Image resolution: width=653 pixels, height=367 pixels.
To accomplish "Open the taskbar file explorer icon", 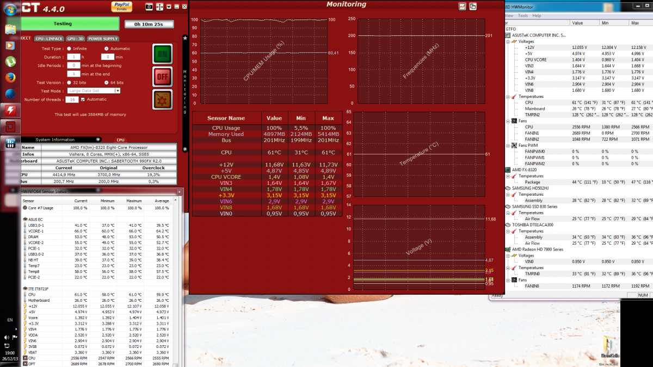I will coord(10,30).
